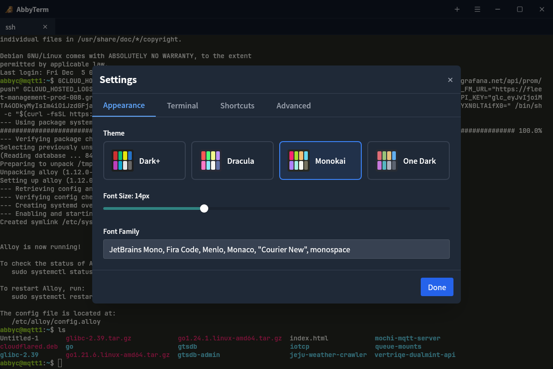
Task: Open the Shortcuts settings tab
Action: click(237, 106)
